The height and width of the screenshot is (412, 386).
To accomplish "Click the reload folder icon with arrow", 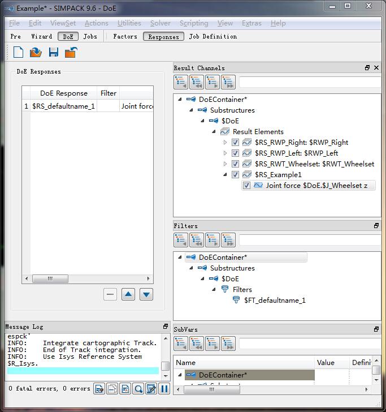I will 71,52.
